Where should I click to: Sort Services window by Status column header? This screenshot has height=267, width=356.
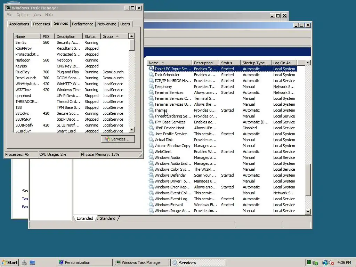230,63
